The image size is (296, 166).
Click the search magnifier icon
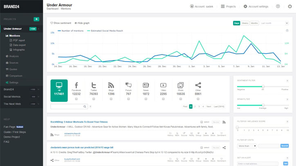[x=85, y=106]
